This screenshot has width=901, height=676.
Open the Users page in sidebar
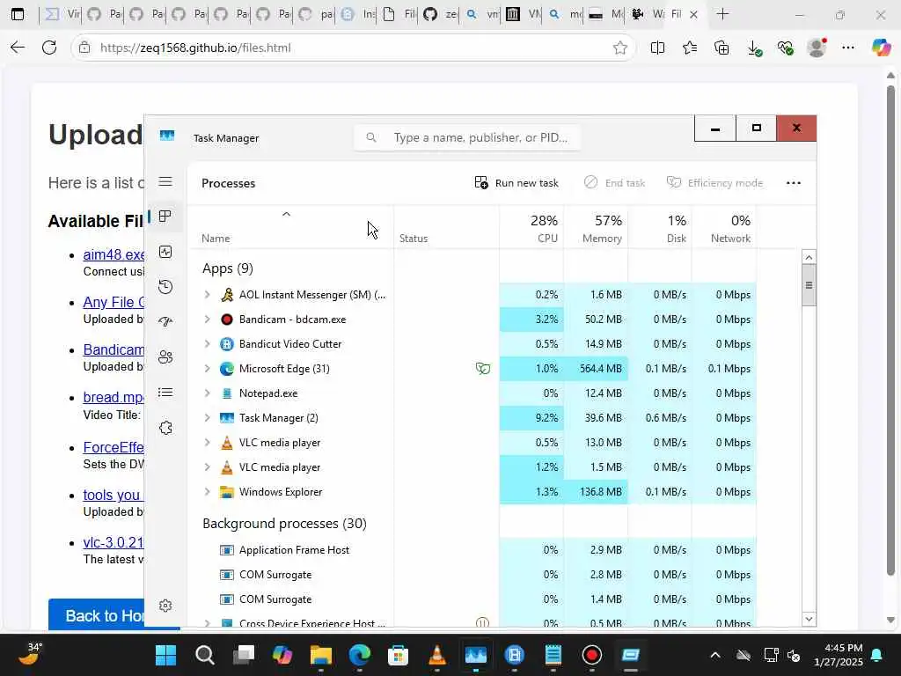pos(165,357)
